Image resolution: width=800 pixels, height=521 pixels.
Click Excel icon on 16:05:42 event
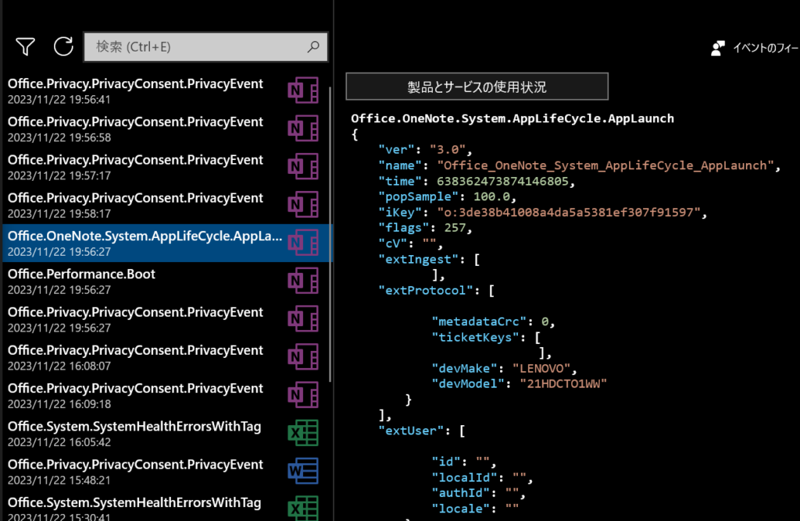pos(303,433)
